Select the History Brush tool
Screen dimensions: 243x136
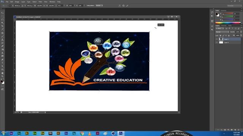pos(2,43)
